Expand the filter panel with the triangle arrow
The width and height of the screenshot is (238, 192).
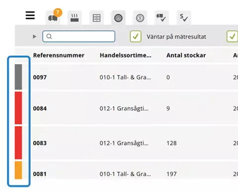pyautogui.click(x=35, y=36)
